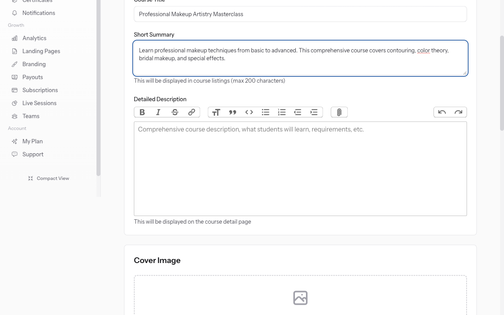This screenshot has height=315, width=504.
Task: Create a bulleted list
Action: [265, 112]
